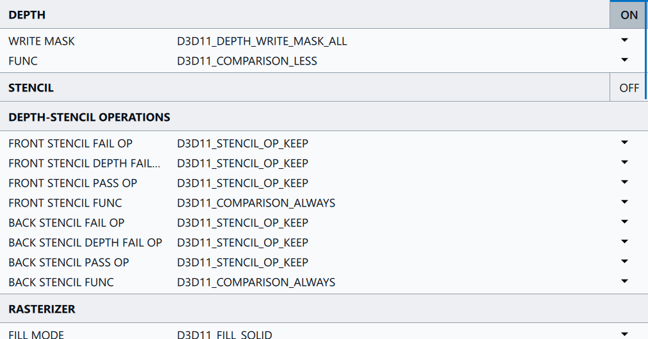Viewport: 648px width, 339px height.
Task: Expand the FUNC comparison dropdown arrow
Action: [624, 60]
